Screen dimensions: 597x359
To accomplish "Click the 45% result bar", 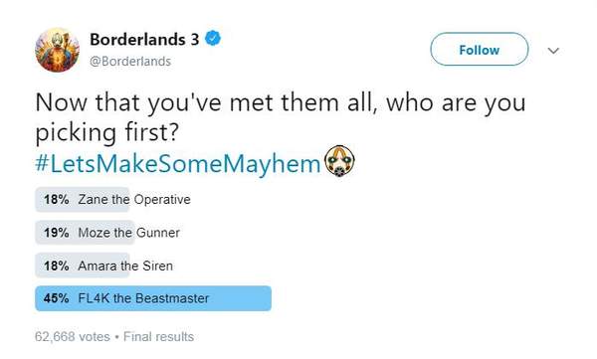I will click(x=153, y=298).
